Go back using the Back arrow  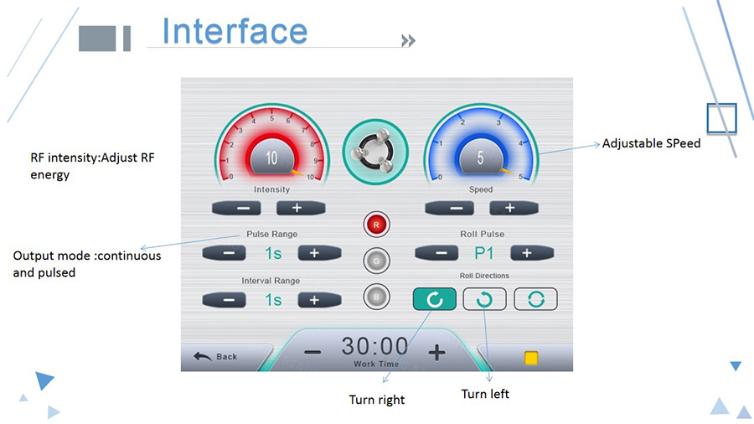215,357
